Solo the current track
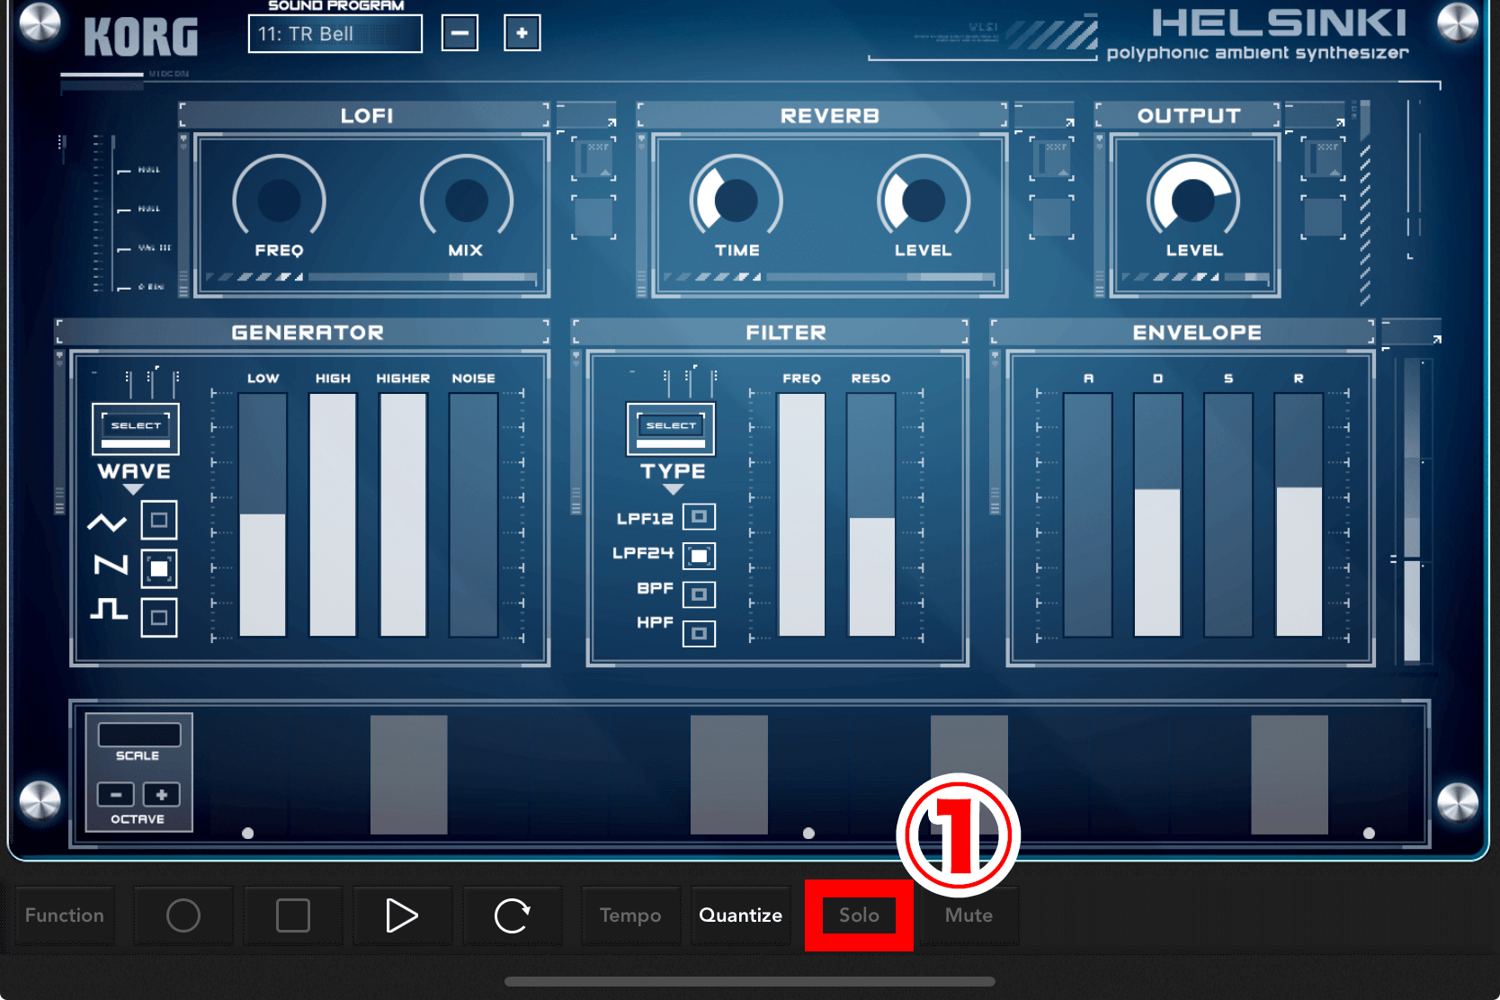 (x=859, y=915)
